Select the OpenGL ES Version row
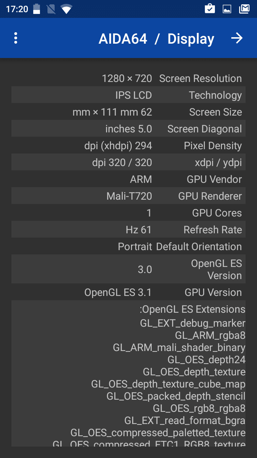Image resolution: width=257 pixels, height=458 pixels. [128, 269]
